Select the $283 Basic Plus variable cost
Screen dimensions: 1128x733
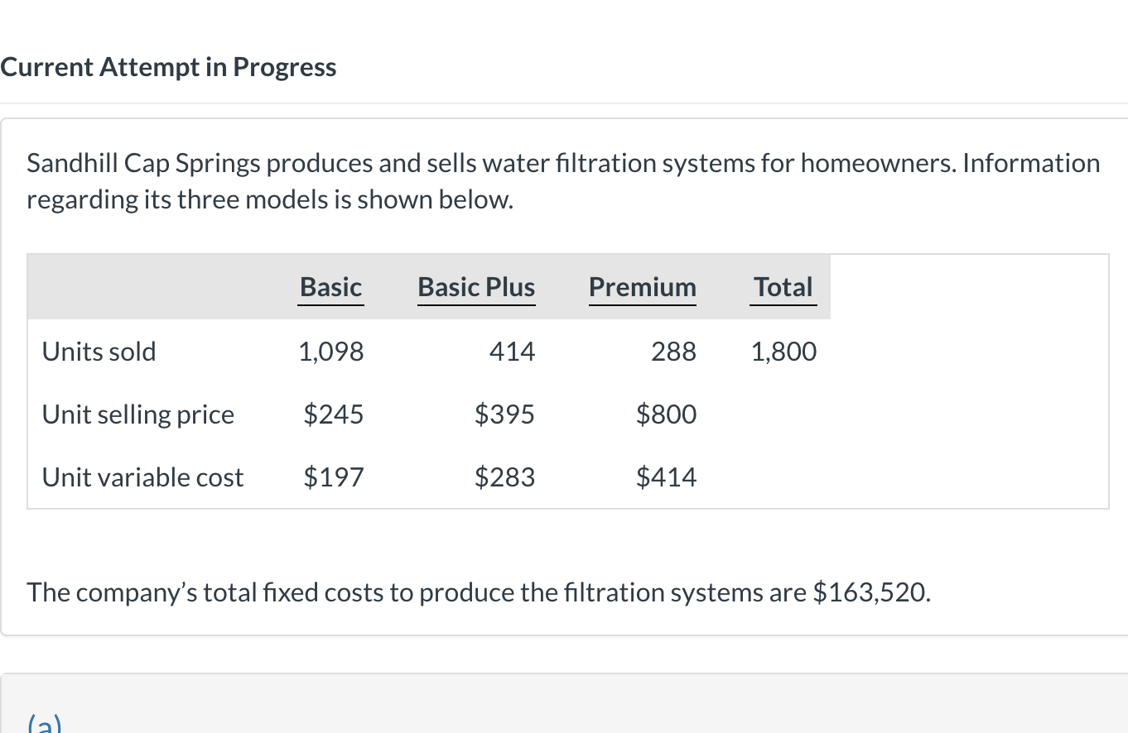504,477
